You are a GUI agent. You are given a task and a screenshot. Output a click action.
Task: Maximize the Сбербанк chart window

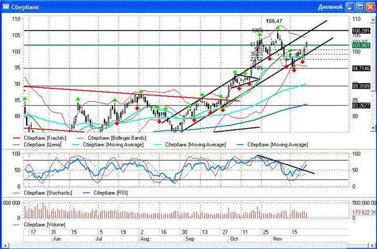[x=360, y=7]
